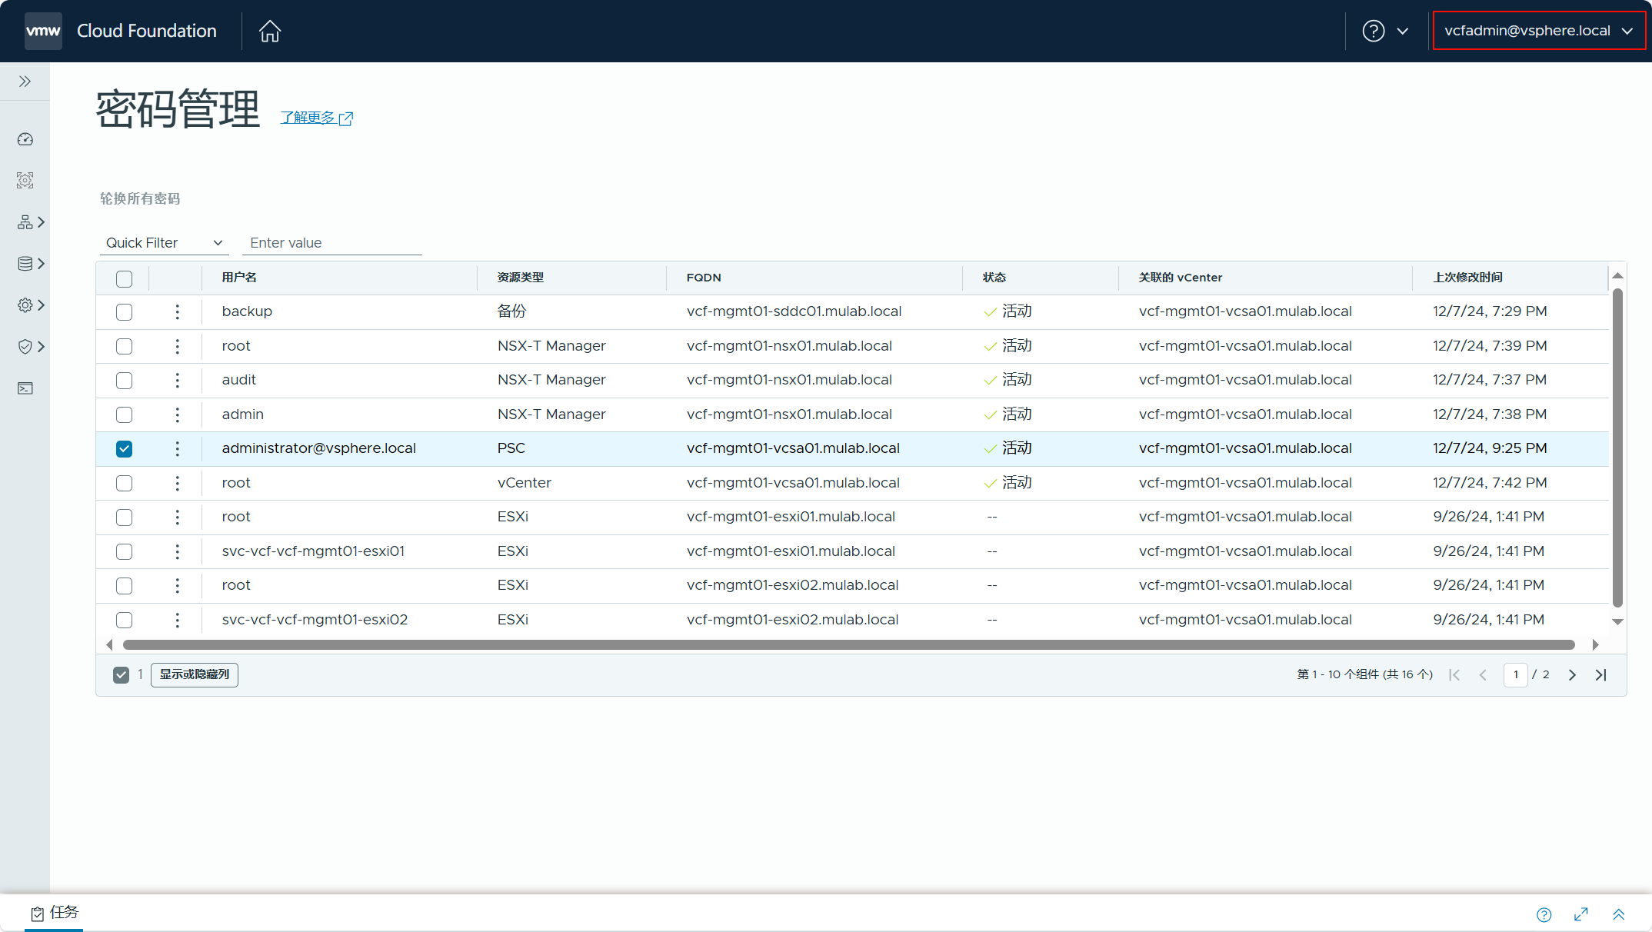
Task: Sort by 用户名 column header
Action: (239, 278)
